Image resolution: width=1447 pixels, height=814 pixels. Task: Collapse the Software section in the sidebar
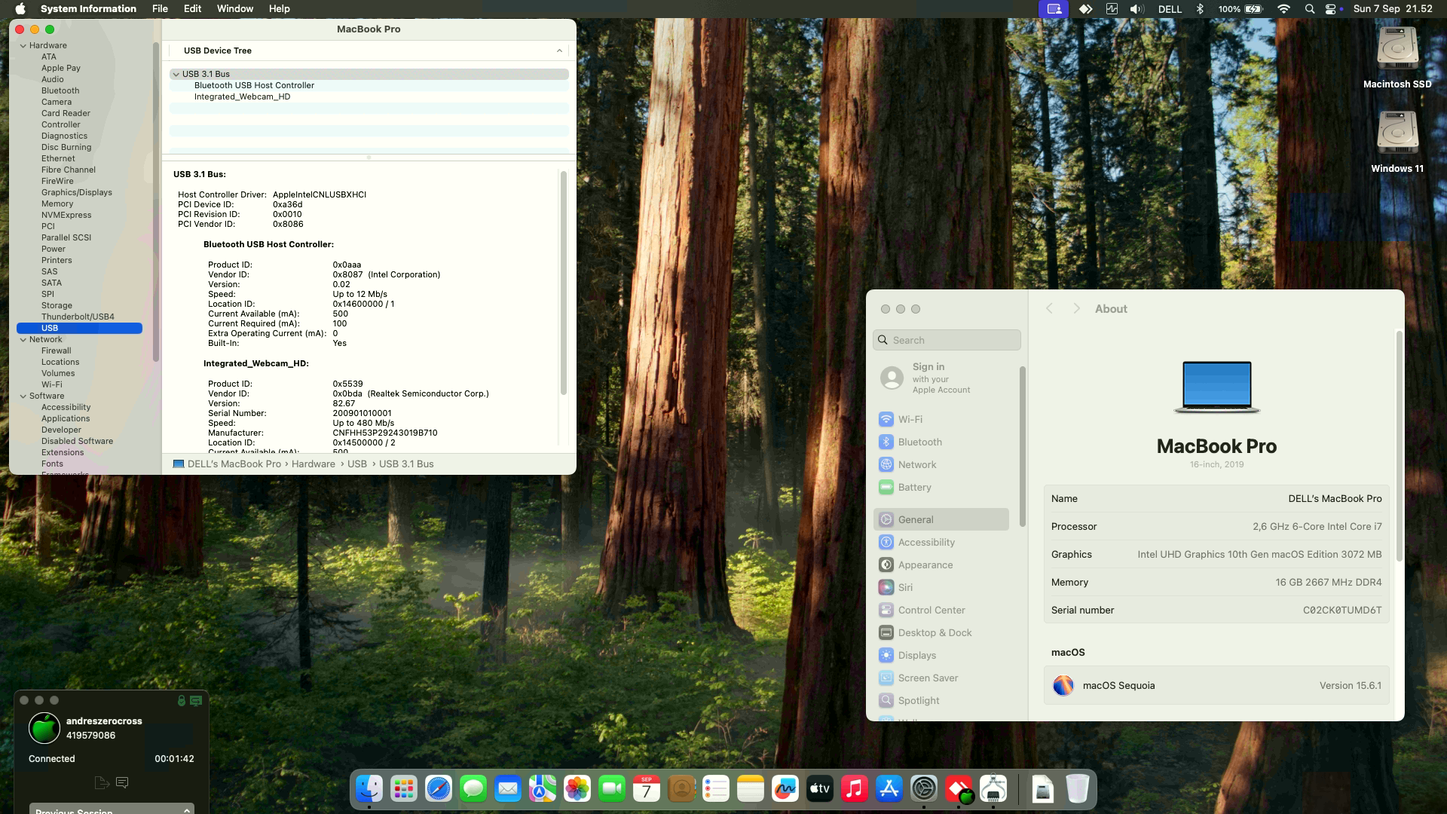[23, 396]
